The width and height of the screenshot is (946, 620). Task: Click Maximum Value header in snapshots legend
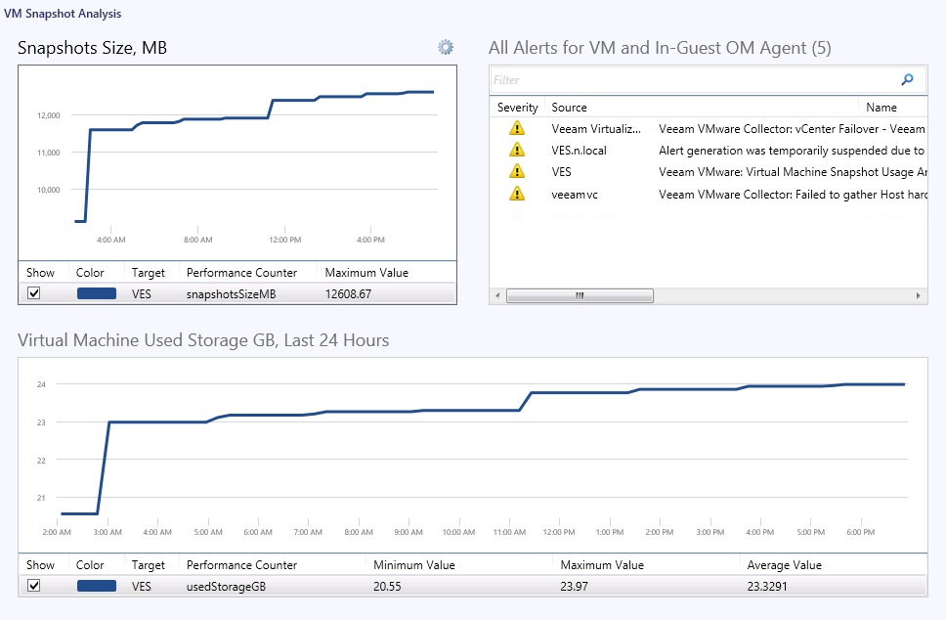coord(366,273)
